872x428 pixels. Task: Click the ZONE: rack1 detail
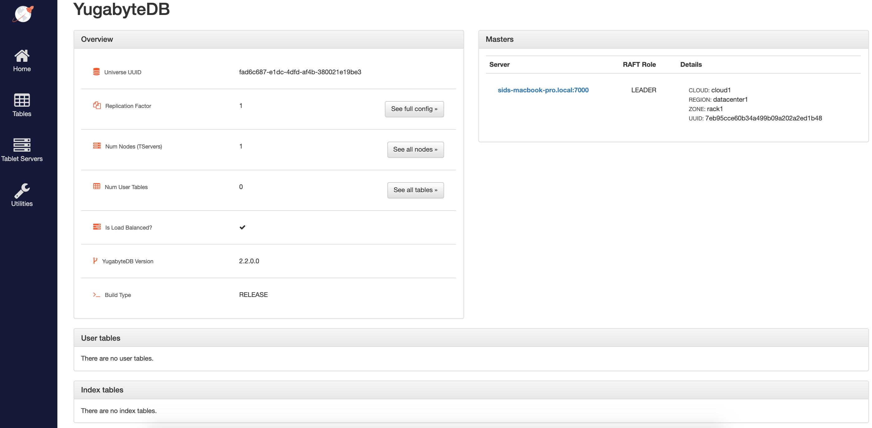(x=705, y=109)
